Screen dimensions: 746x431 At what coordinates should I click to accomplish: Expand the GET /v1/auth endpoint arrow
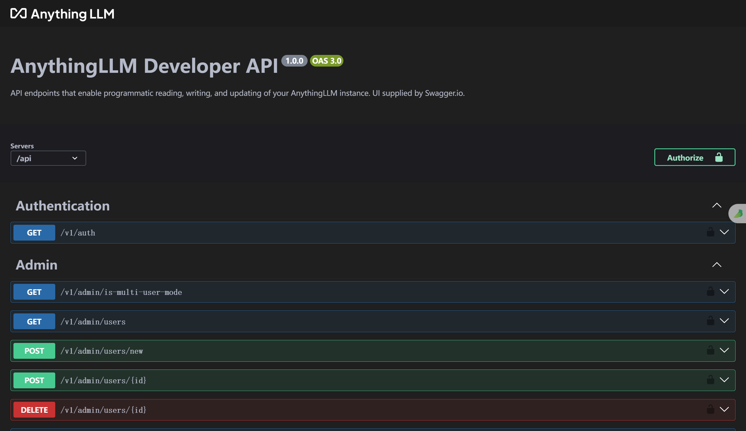tap(724, 232)
